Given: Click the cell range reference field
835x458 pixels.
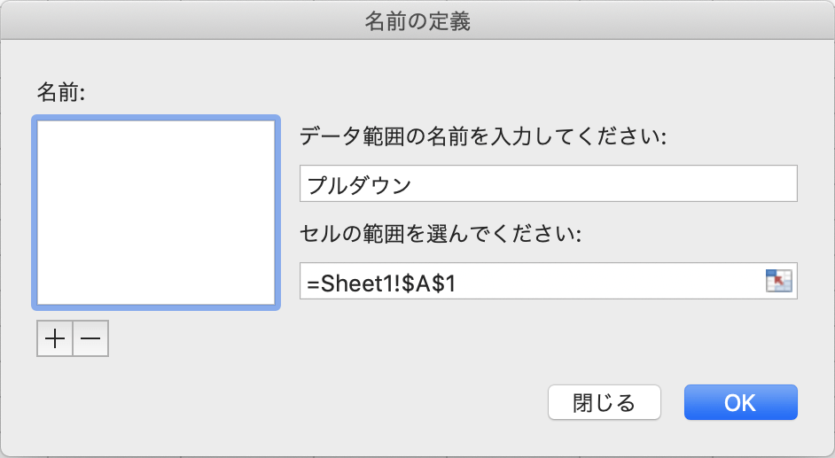Looking at the screenshot, I should point(532,281).
